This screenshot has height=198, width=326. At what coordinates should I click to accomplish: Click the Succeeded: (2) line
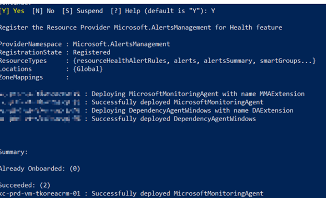25,185
